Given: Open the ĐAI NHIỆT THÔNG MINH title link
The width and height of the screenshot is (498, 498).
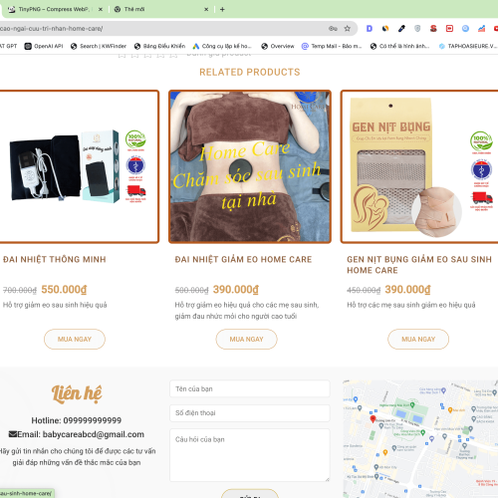Looking at the screenshot, I should (x=55, y=259).
